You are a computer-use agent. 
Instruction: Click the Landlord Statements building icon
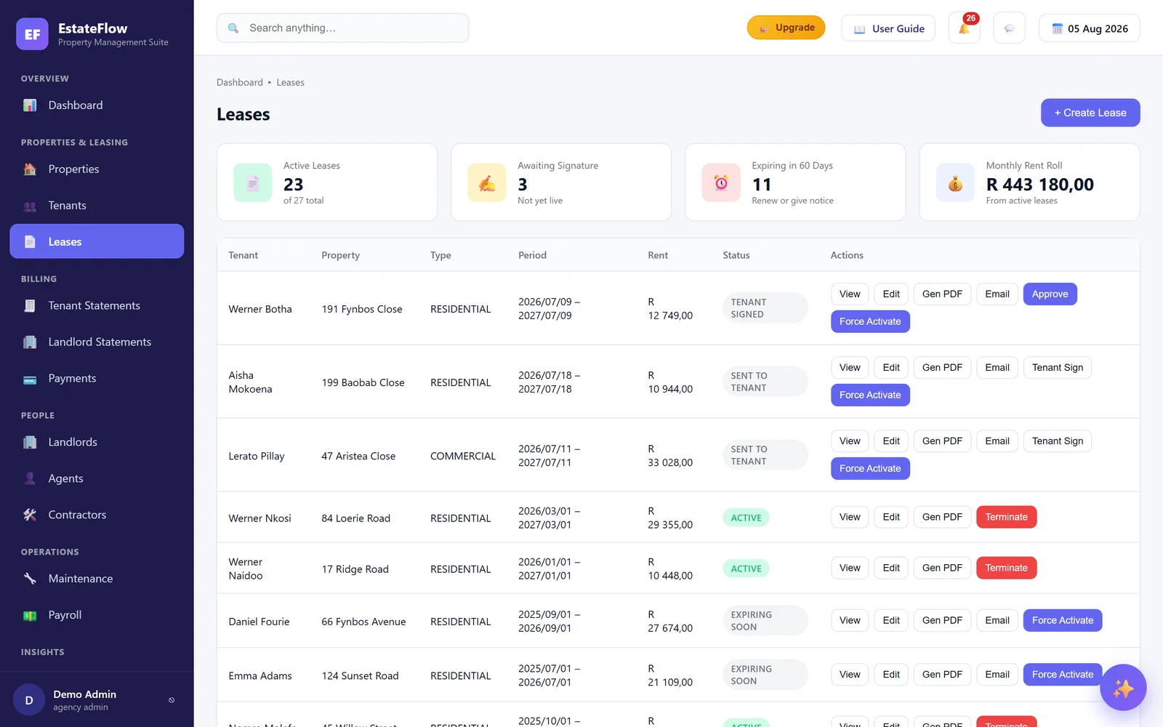[30, 342]
